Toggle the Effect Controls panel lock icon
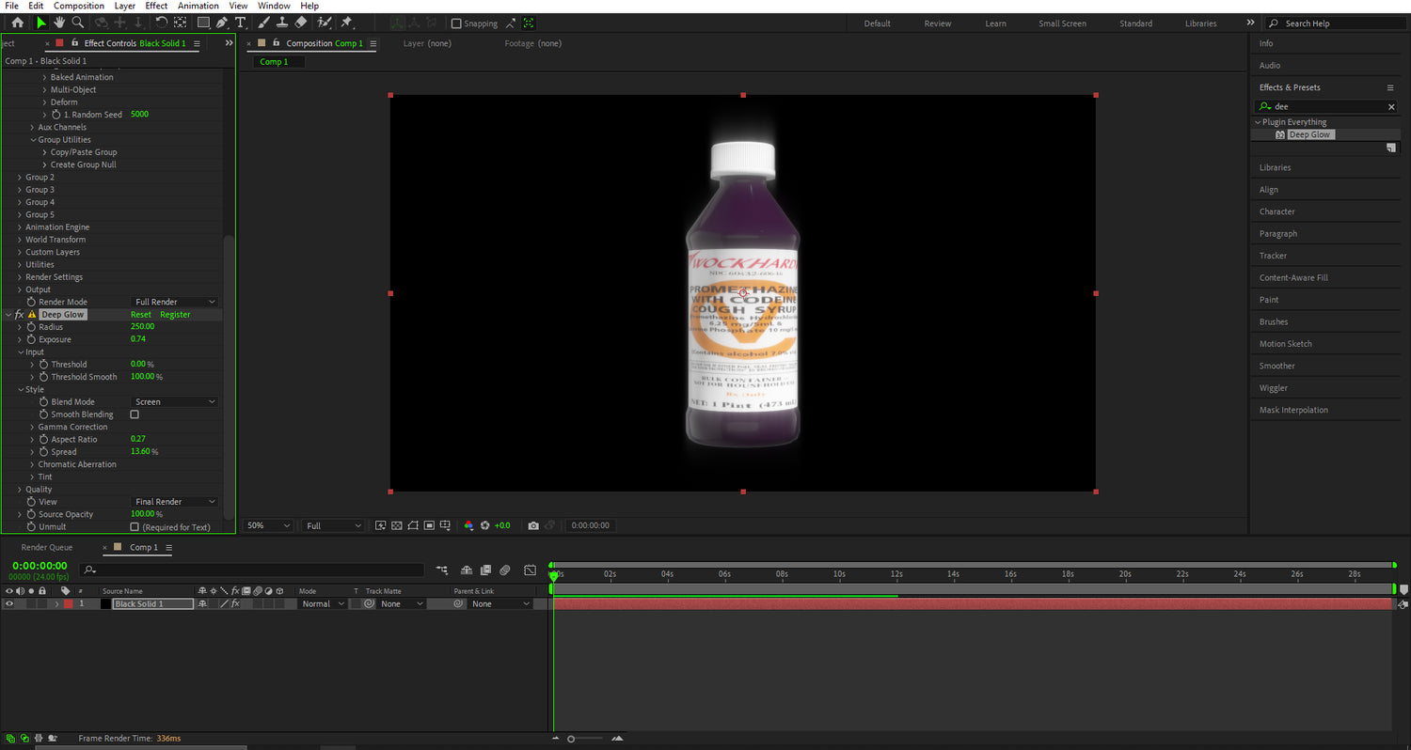1411x750 pixels. pyautogui.click(x=74, y=43)
